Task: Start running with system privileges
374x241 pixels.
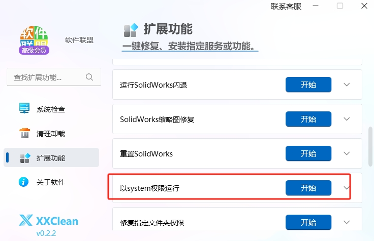Action: click(x=308, y=188)
